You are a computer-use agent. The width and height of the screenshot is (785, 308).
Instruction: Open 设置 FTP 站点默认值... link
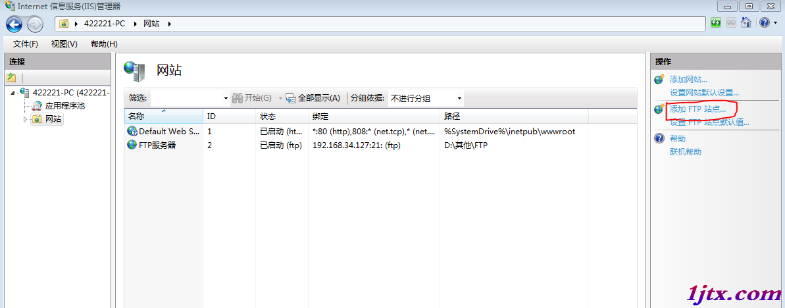click(x=709, y=122)
